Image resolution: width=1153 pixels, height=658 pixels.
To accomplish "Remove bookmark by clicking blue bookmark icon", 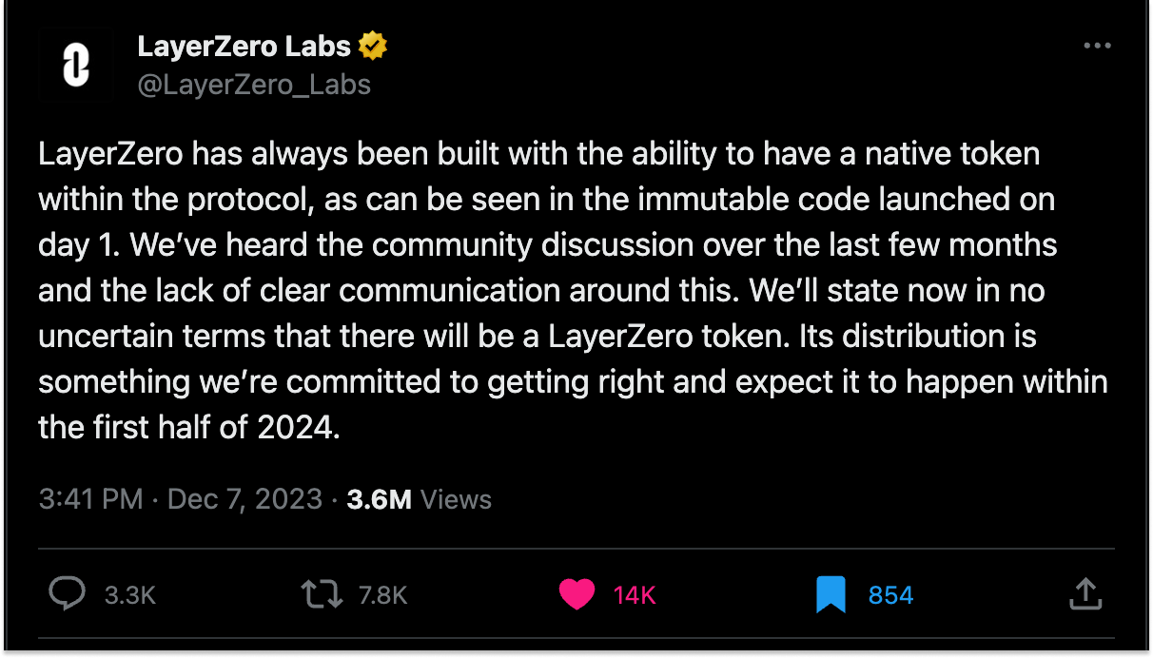I will [x=831, y=591].
